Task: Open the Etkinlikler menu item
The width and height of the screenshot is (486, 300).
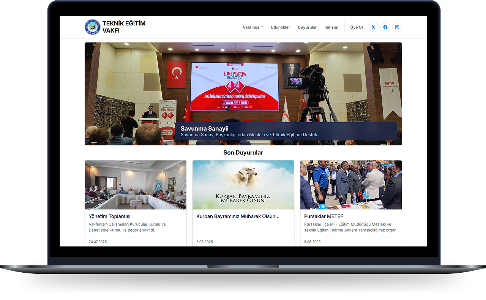Action: coord(281,27)
